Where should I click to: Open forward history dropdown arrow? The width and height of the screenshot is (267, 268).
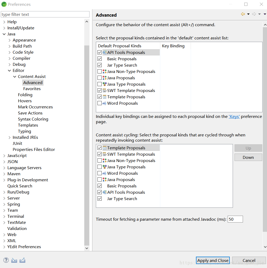click(259, 14)
